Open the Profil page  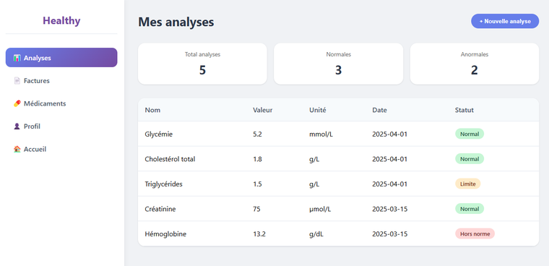(61, 126)
